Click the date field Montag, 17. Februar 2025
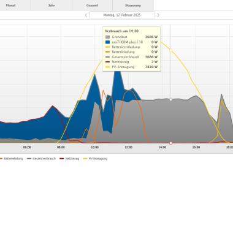This screenshot has width=233, height=233. point(122,15)
